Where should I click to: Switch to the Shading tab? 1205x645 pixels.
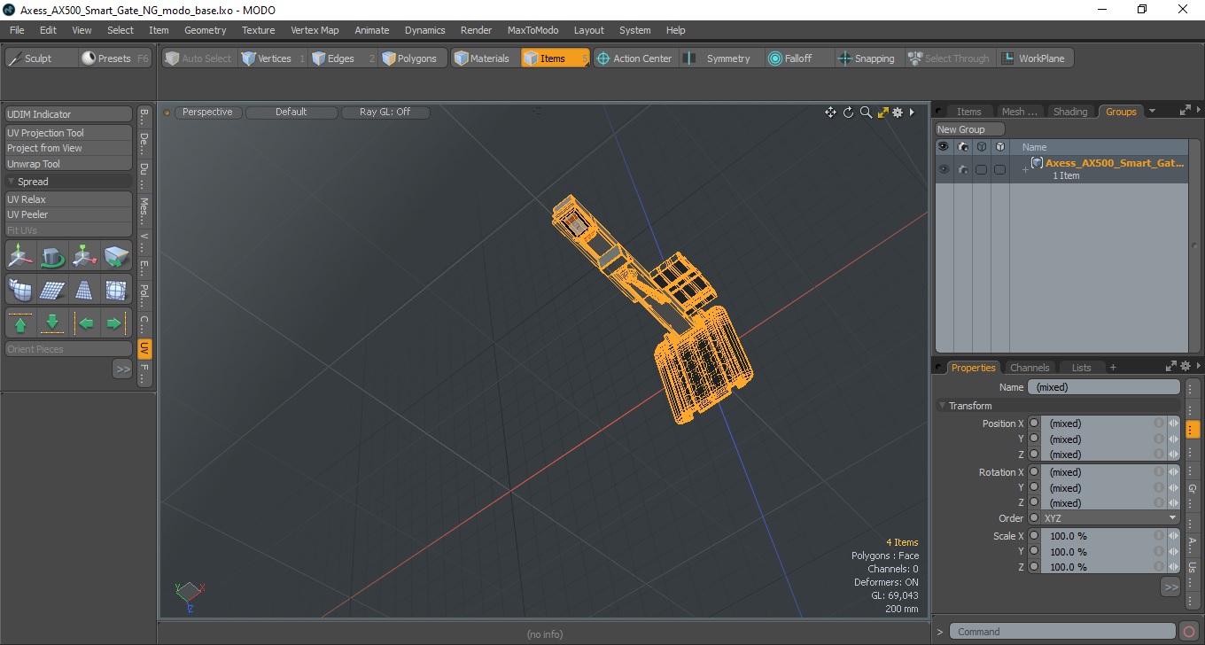(1069, 112)
